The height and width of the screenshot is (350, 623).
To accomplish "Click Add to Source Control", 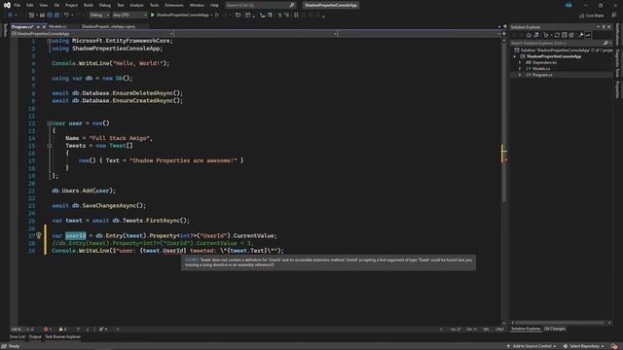I will (x=531, y=346).
